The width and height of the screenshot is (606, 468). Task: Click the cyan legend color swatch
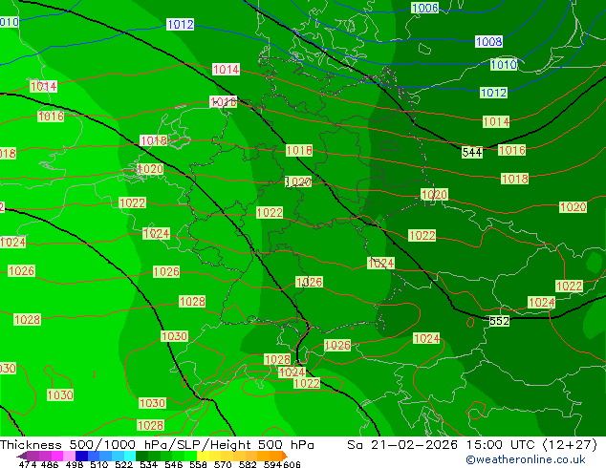[130, 456]
